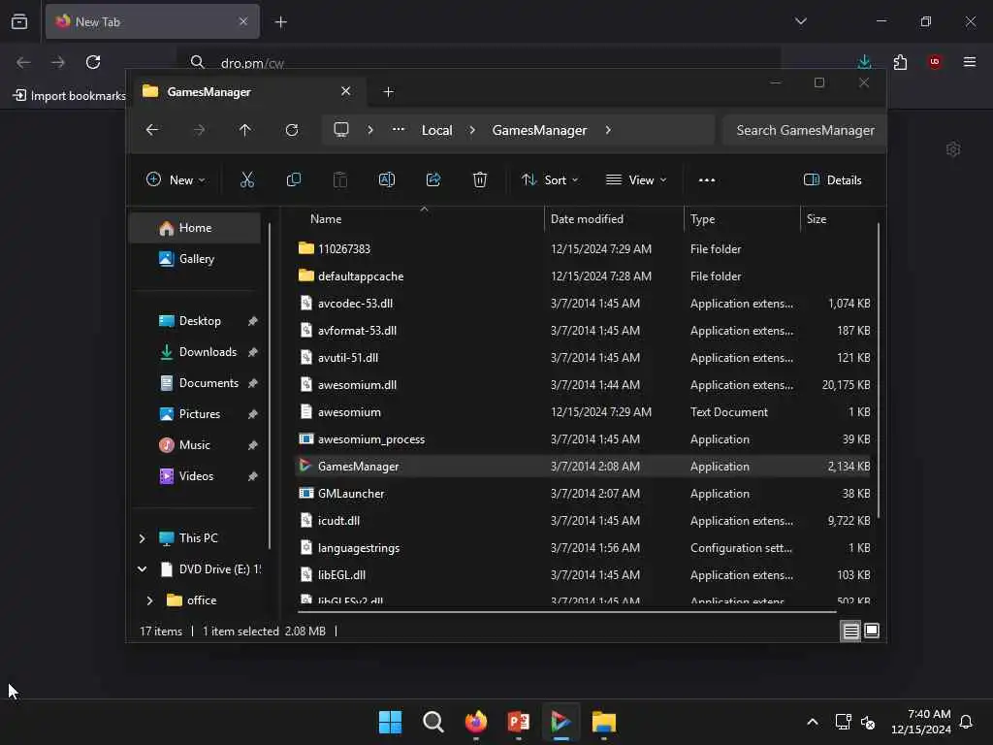Switch to details list view icon in status bar

(x=850, y=631)
